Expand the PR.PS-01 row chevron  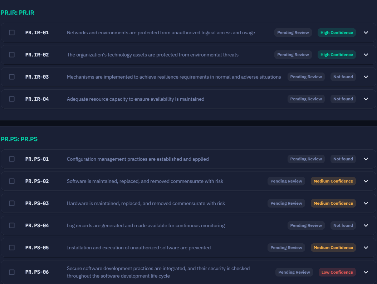(366, 159)
